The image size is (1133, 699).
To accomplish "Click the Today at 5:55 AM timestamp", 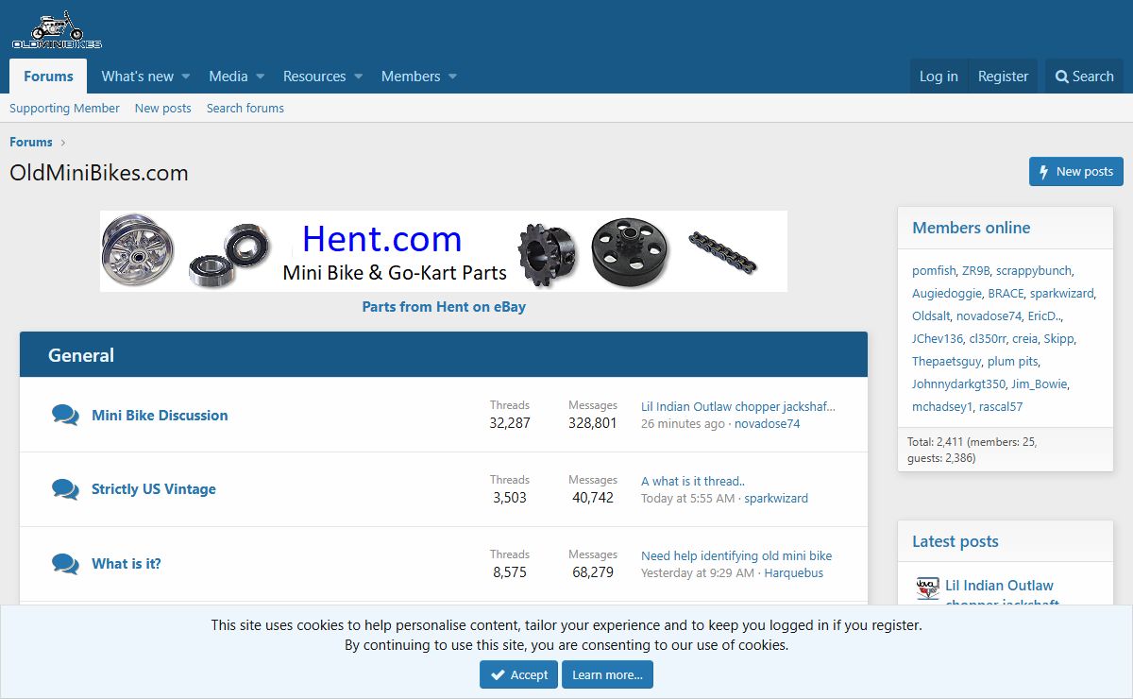I will tap(687, 499).
